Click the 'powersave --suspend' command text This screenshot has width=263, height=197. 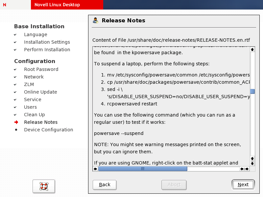point(119,133)
